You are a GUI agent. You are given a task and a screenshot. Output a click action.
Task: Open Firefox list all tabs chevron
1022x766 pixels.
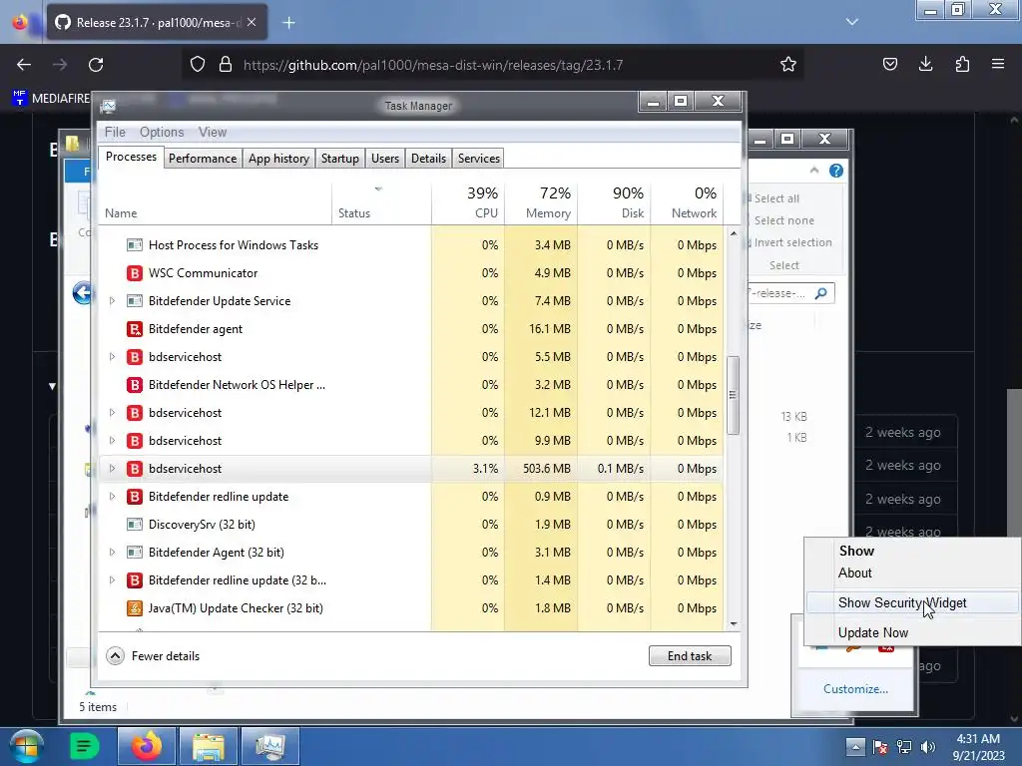click(852, 22)
